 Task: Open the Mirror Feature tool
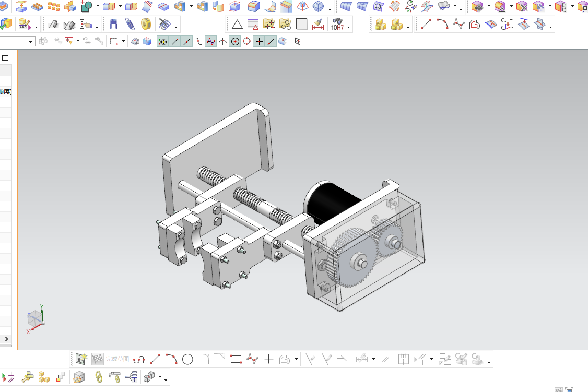70,6
